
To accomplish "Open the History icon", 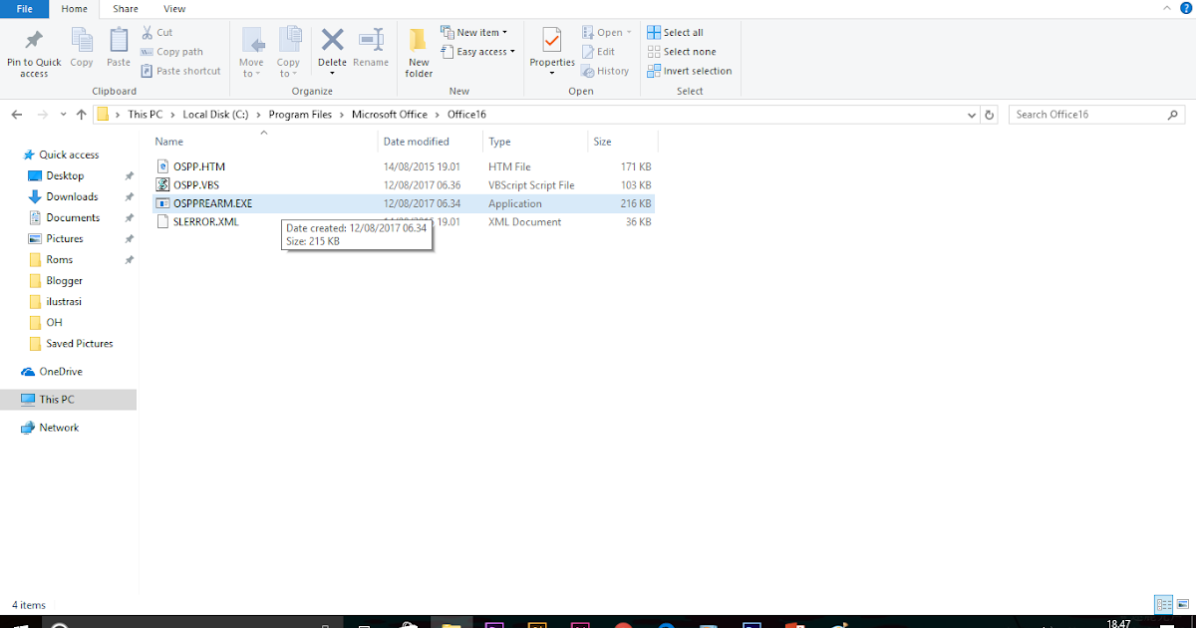I will (x=605, y=70).
